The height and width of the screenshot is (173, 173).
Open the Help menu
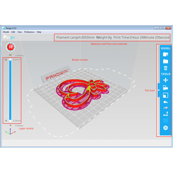pos(39,32)
